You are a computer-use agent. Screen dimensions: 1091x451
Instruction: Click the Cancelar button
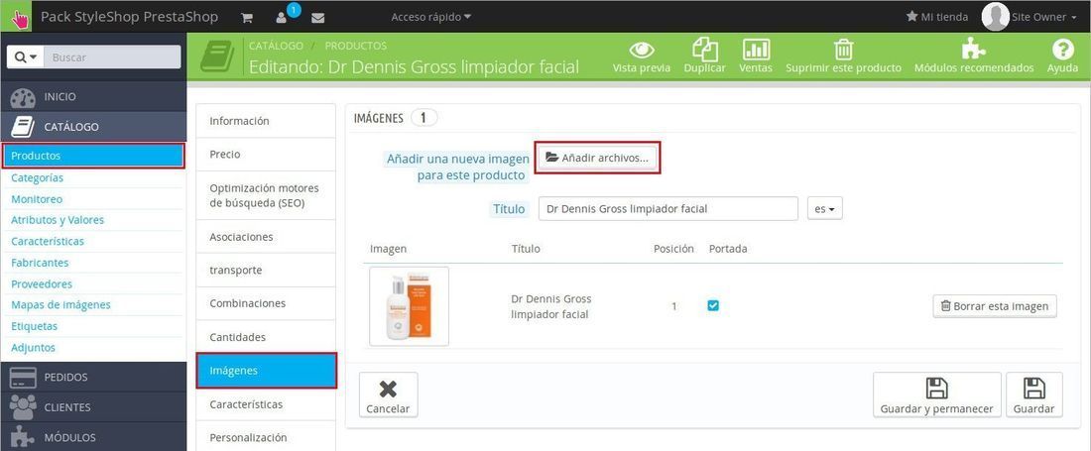click(x=388, y=395)
